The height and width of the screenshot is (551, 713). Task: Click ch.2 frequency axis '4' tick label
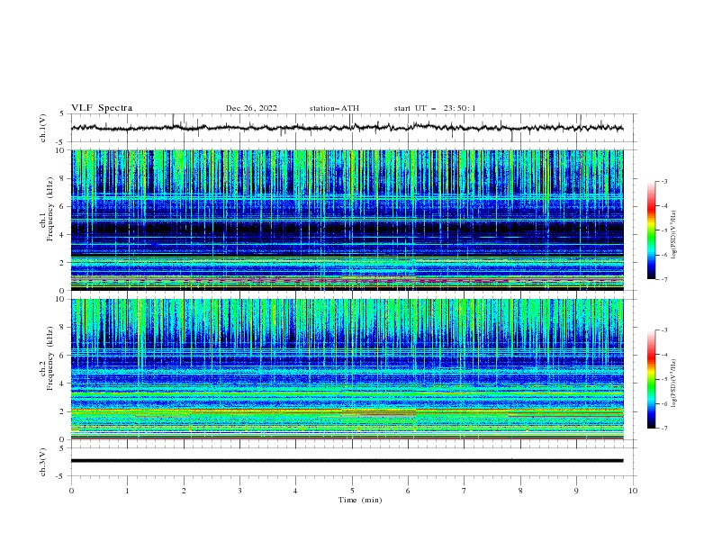[x=63, y=384]
